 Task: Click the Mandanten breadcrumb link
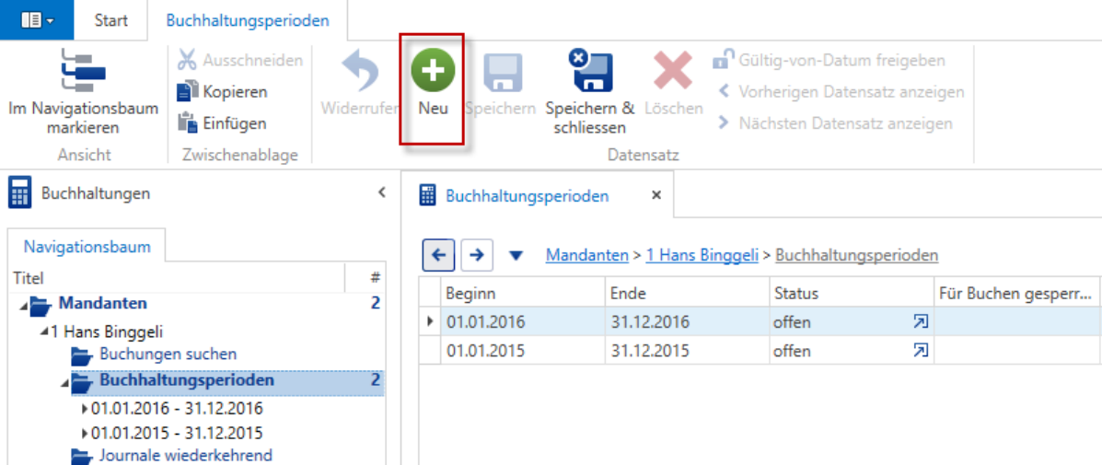click(586, 255)
